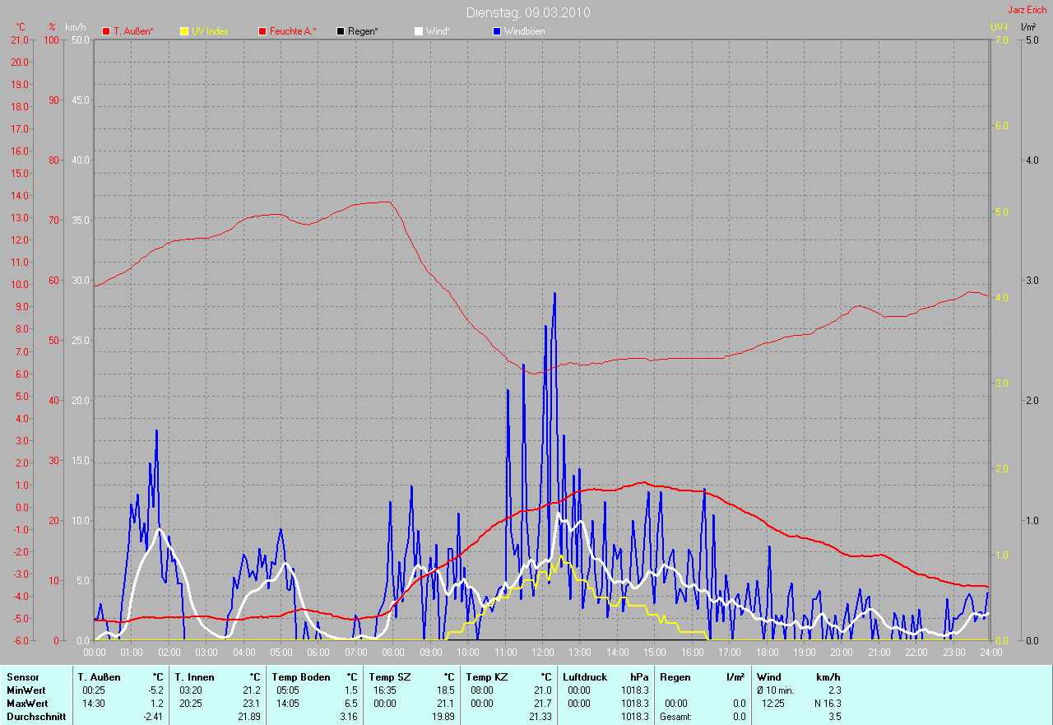Click the Luftdruck column header
Image resolution: width=1053 pixels, height=725 pixels.
(x=585, y=676)
